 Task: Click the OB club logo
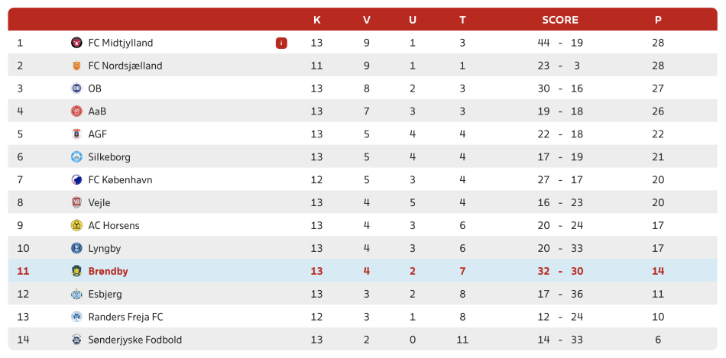click(x=76, y=89)
